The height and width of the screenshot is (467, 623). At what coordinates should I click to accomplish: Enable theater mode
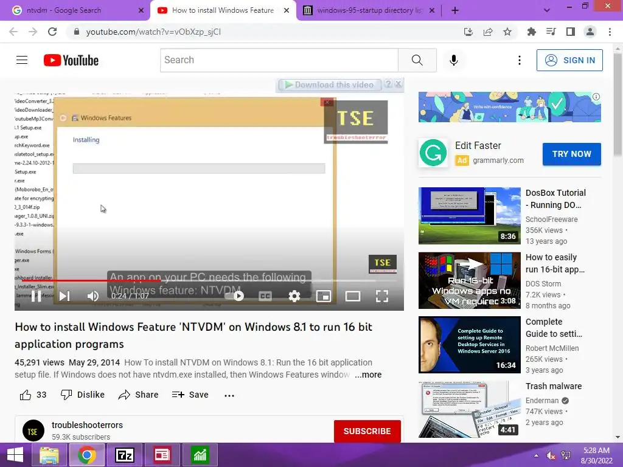click(353, 296)
